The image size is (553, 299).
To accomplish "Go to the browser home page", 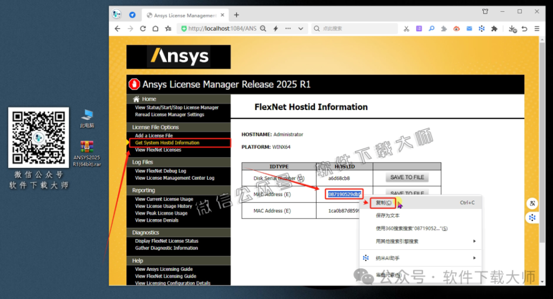I will click(156, 29).
